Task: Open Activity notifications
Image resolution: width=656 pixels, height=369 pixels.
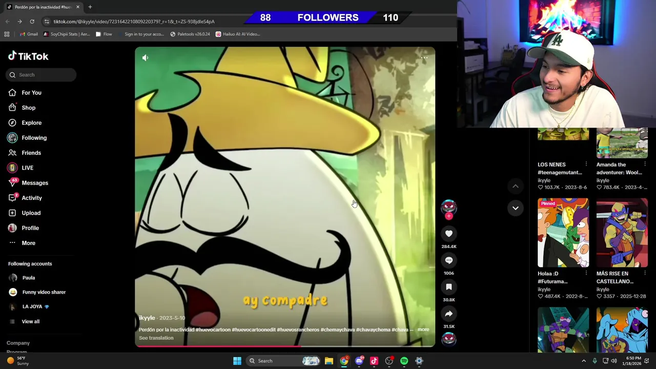Action: [32, 198]
